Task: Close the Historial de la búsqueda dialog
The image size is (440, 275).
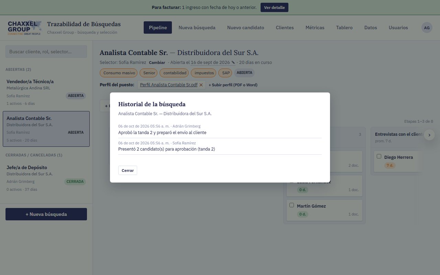Action: pyautogui.click(x=128, y=170)
